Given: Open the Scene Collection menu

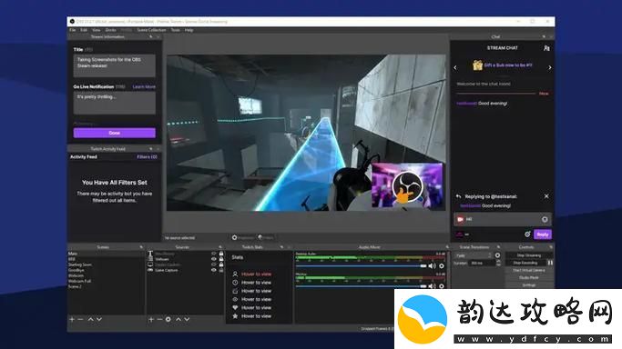Looking at the screenshot, I should point(151,30).
